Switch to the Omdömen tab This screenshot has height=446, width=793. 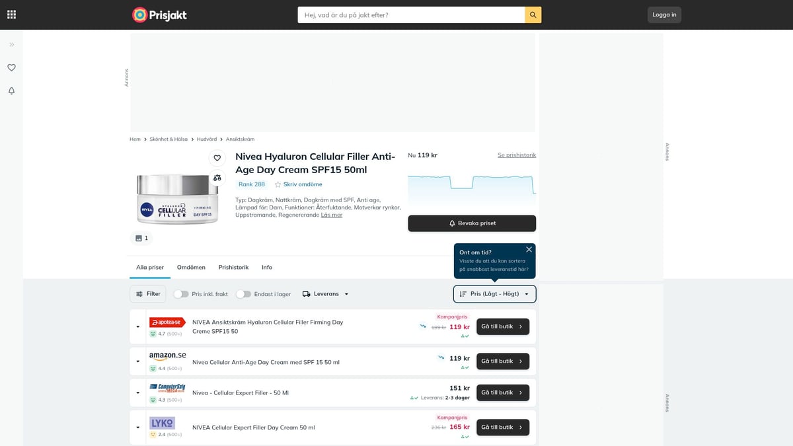pyautogui.click(x=191, y=268)
